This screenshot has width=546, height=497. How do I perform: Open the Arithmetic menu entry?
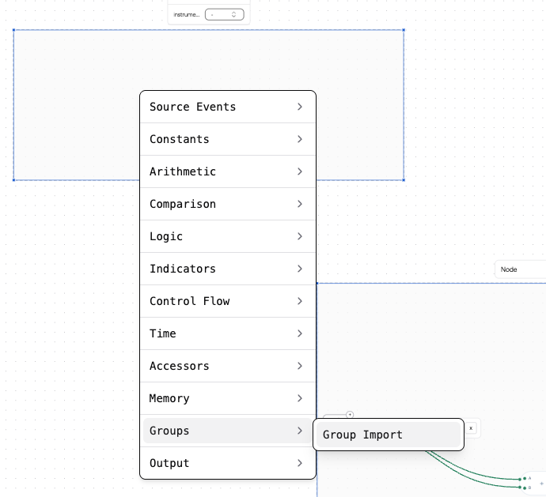point(227,171)
